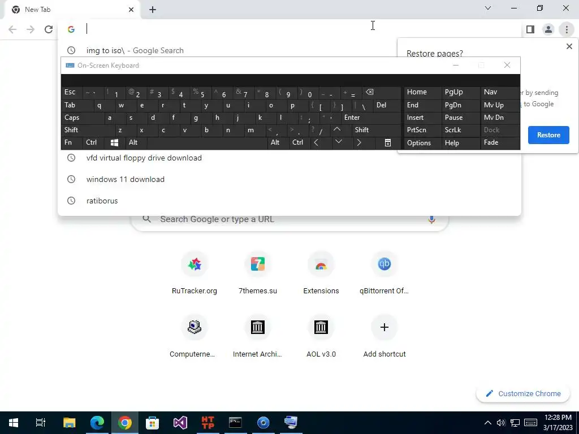Open Microsoft Edge from taskbar
This screenshot has width=579, height=434.
pyautogui.click(x=97, y=423)
